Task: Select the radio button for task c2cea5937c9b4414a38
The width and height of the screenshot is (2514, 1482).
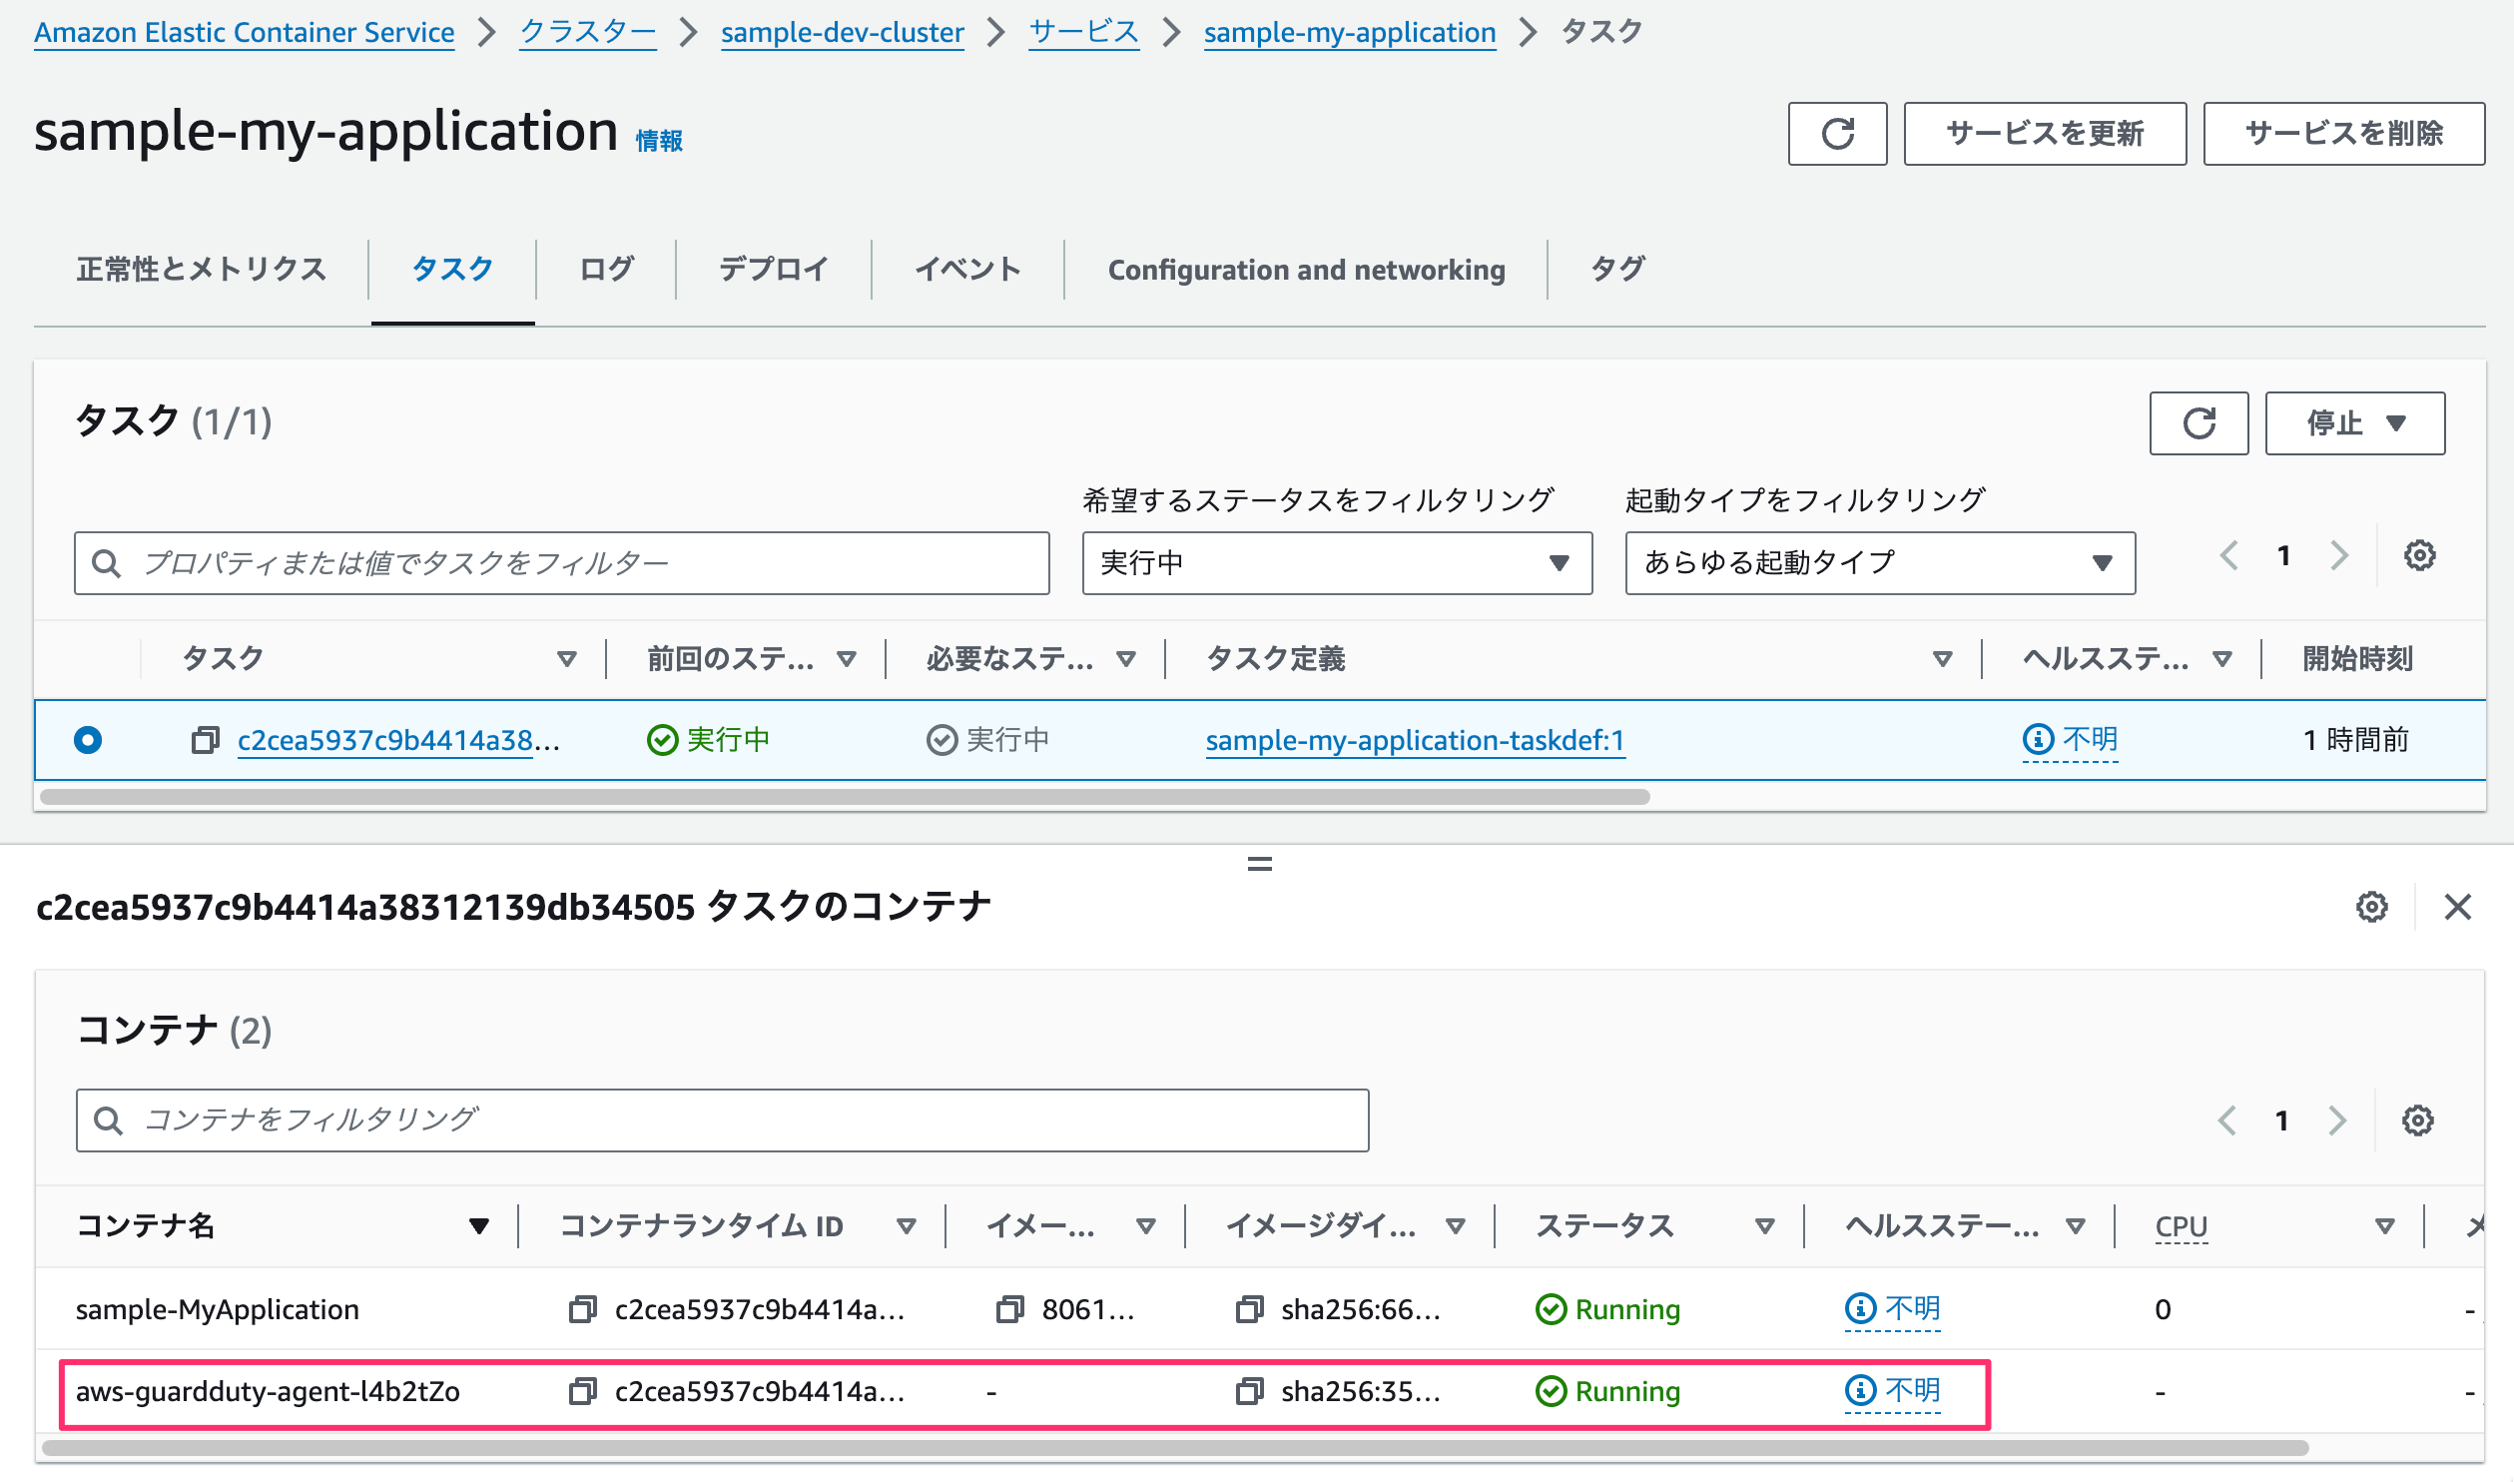Action: point(88,740)
